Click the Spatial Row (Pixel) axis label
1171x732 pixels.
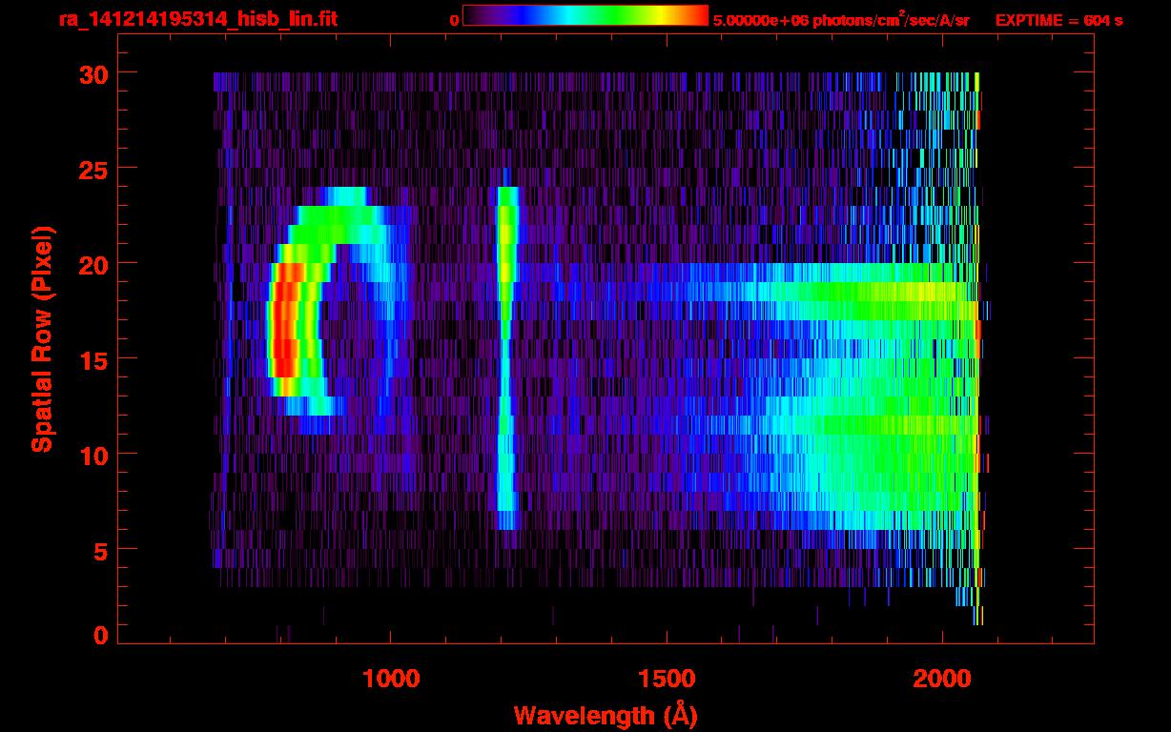point(41,339)
